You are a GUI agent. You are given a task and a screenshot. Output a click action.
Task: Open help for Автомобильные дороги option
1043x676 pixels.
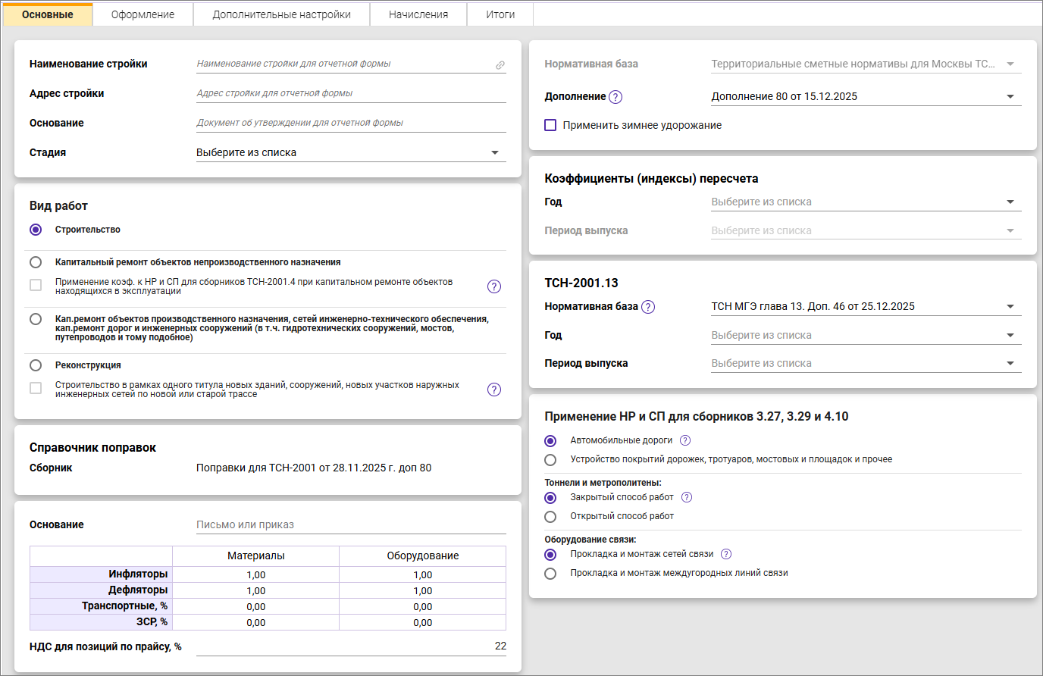[x=685, y=440]
